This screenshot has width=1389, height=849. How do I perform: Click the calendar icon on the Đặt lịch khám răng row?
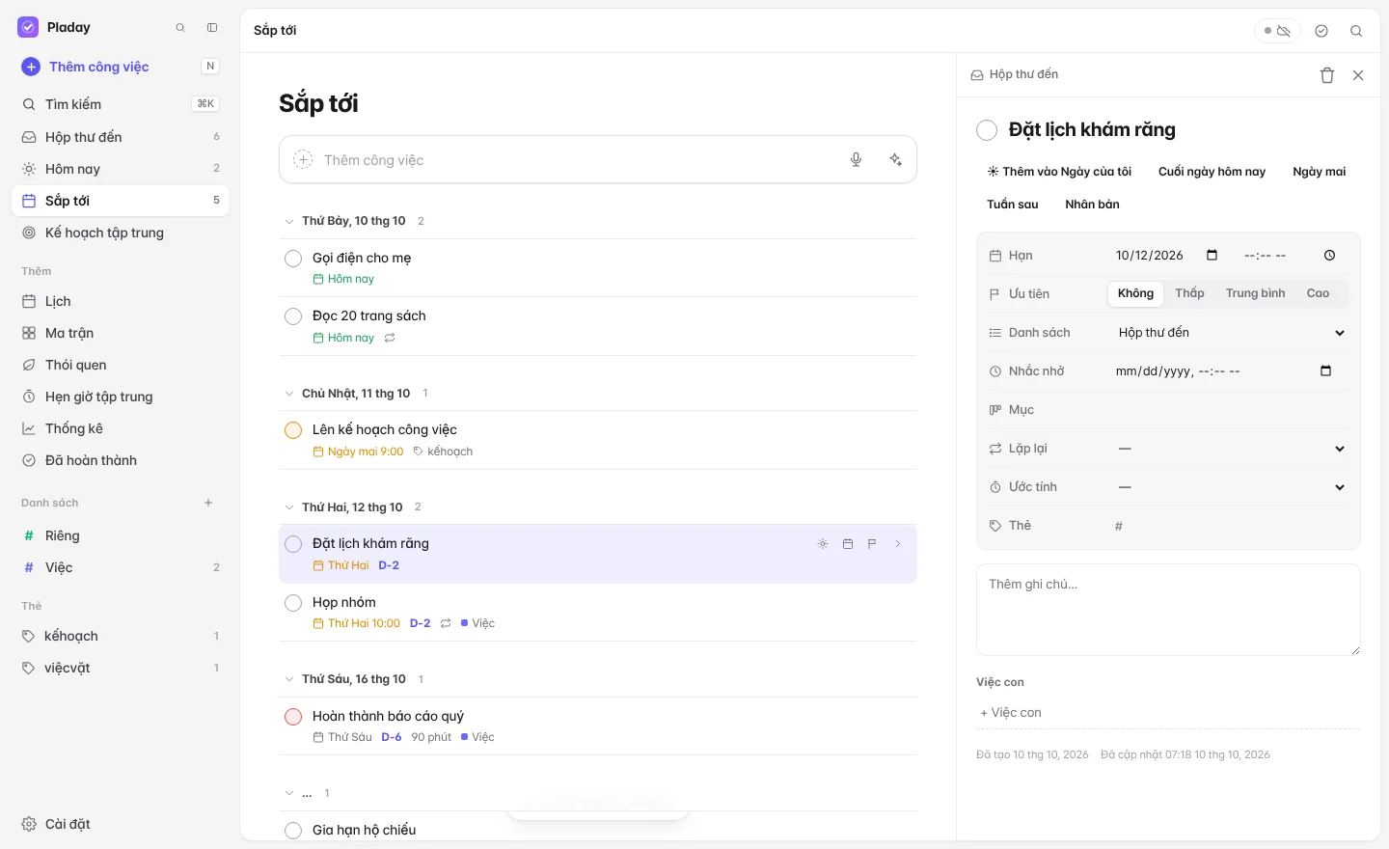coord(848,544)
